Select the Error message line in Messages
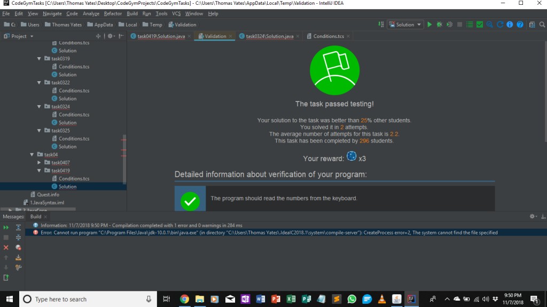Viewport: 547px width, 307px height. 267,233
